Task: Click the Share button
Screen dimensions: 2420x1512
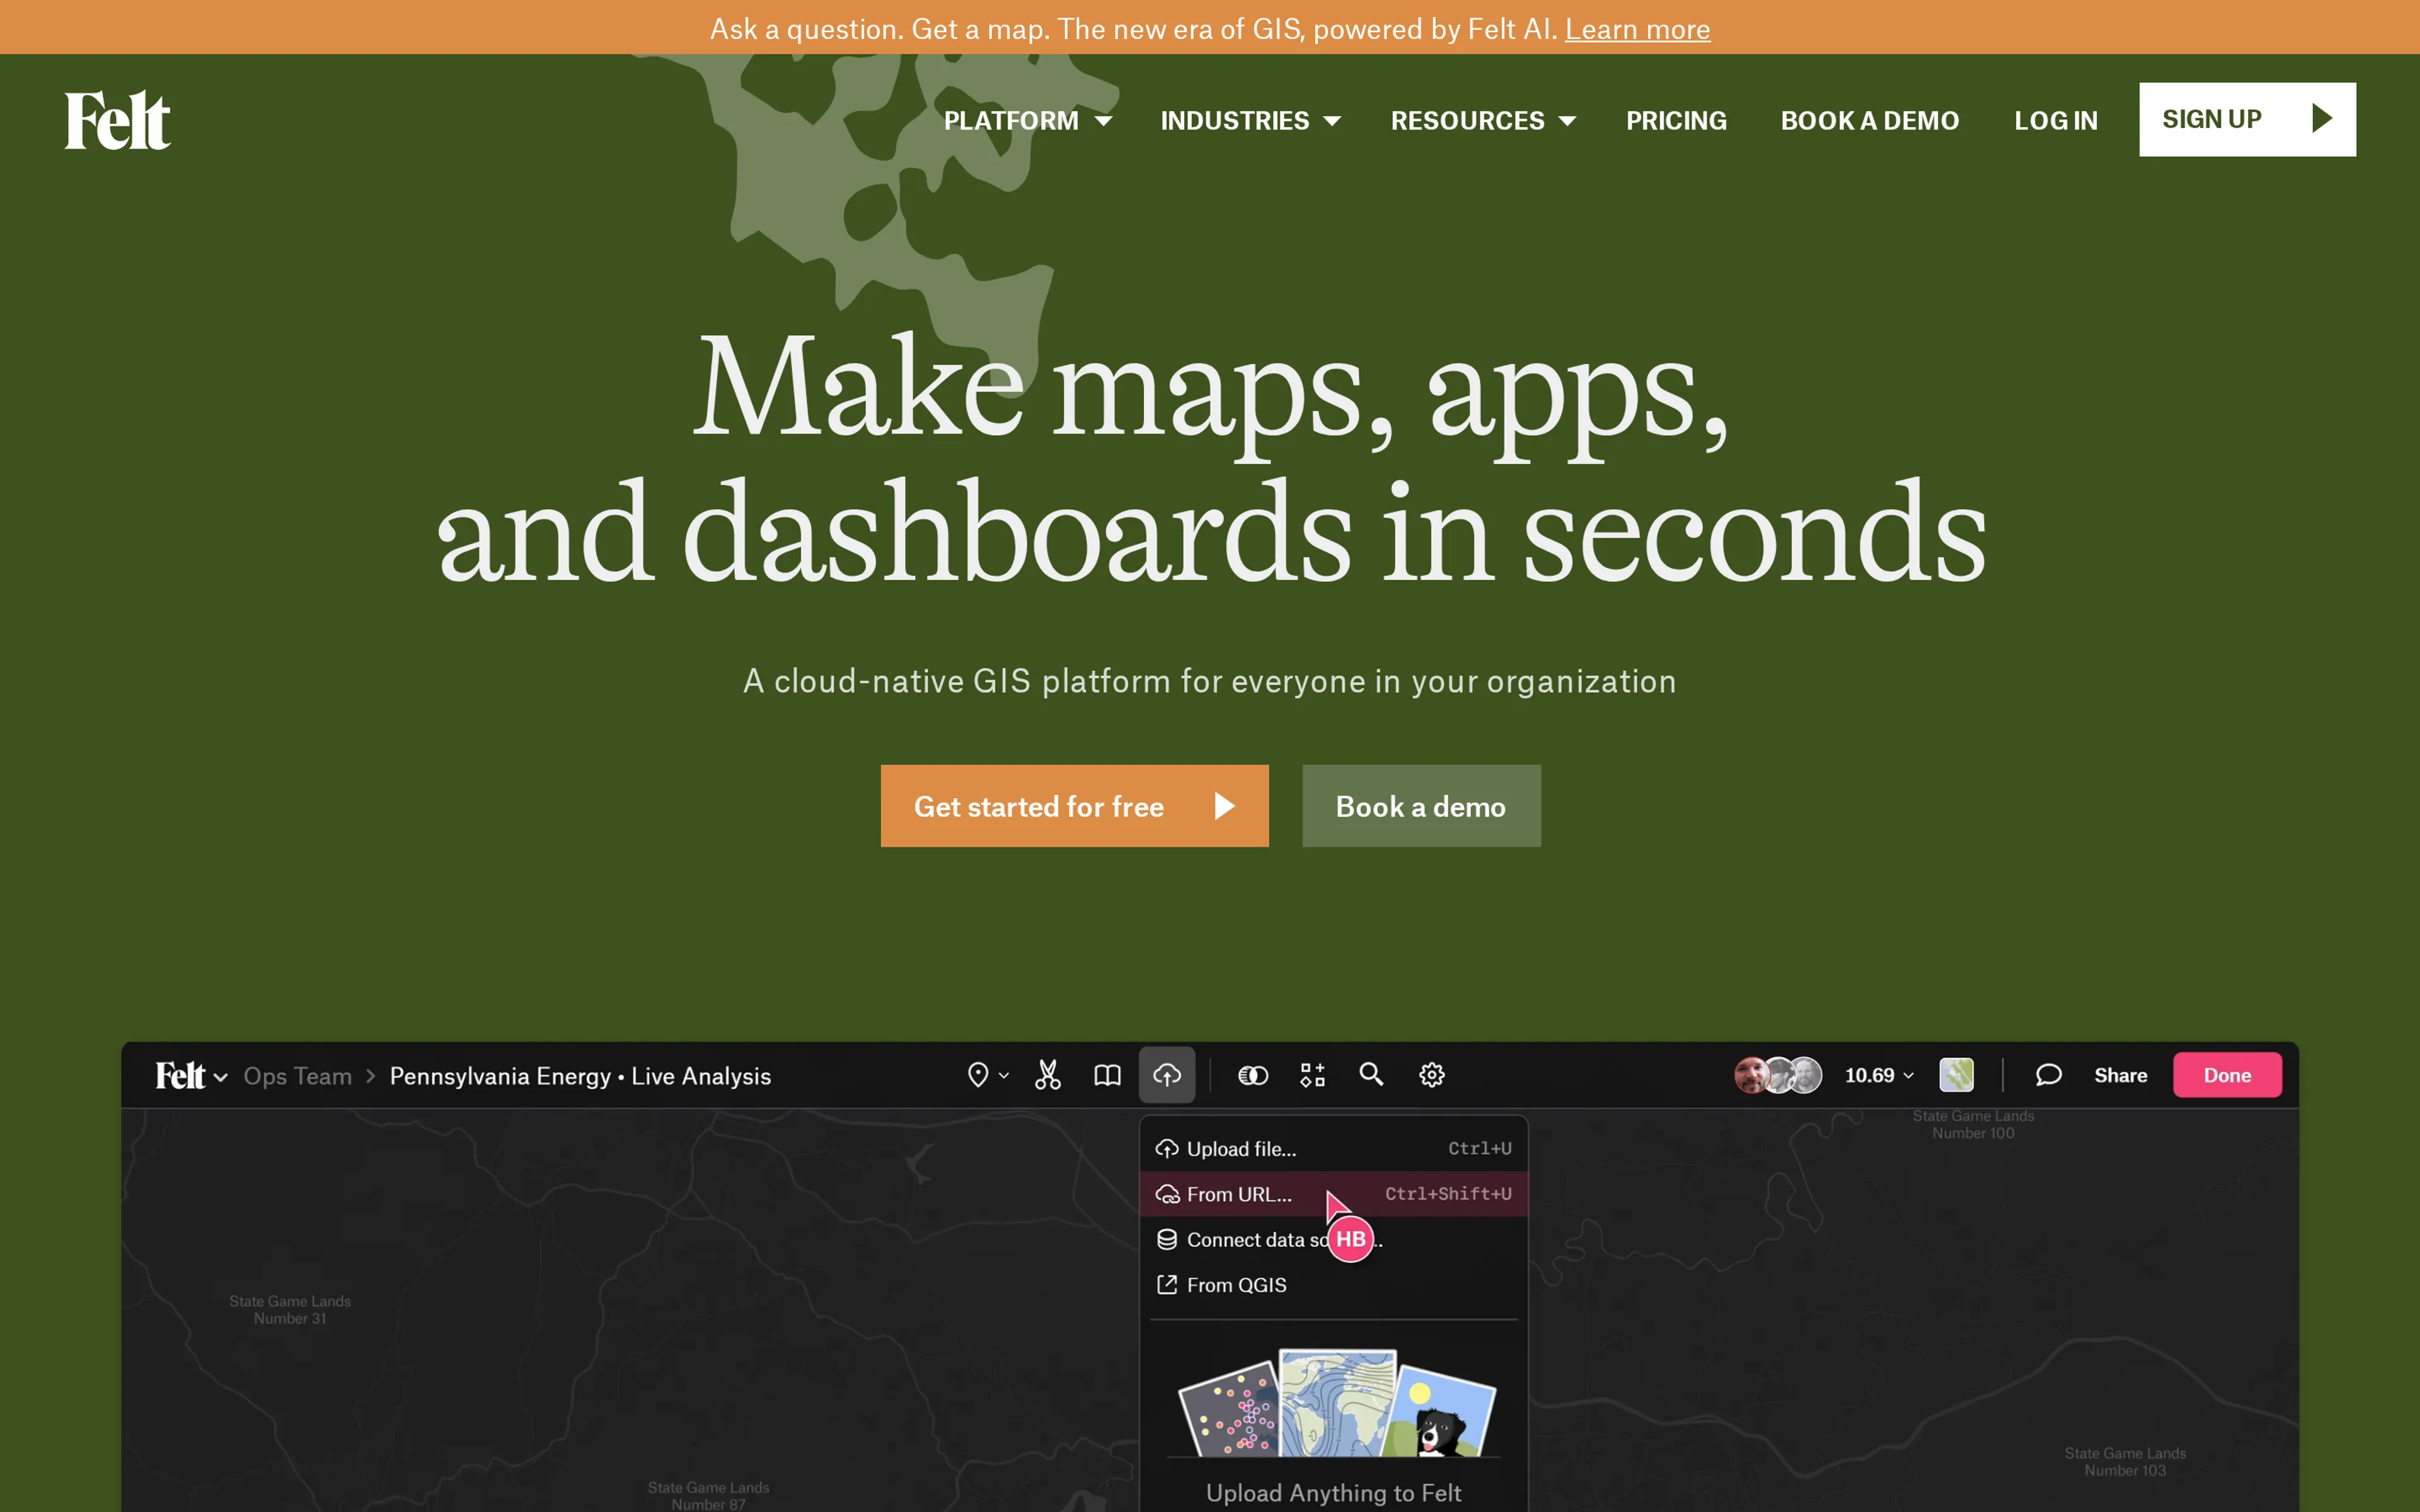Action: pos(2120,1075)
